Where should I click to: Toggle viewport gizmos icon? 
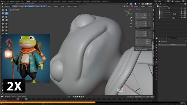pos(131,4)
